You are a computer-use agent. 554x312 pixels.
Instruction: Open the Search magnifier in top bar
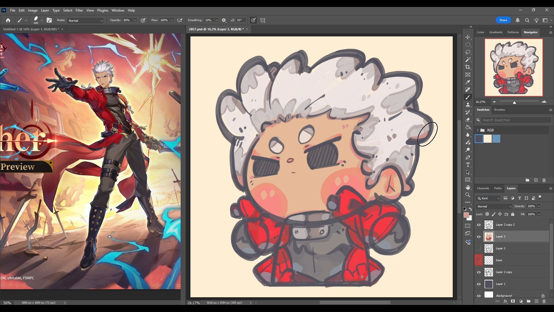point(527,20)
